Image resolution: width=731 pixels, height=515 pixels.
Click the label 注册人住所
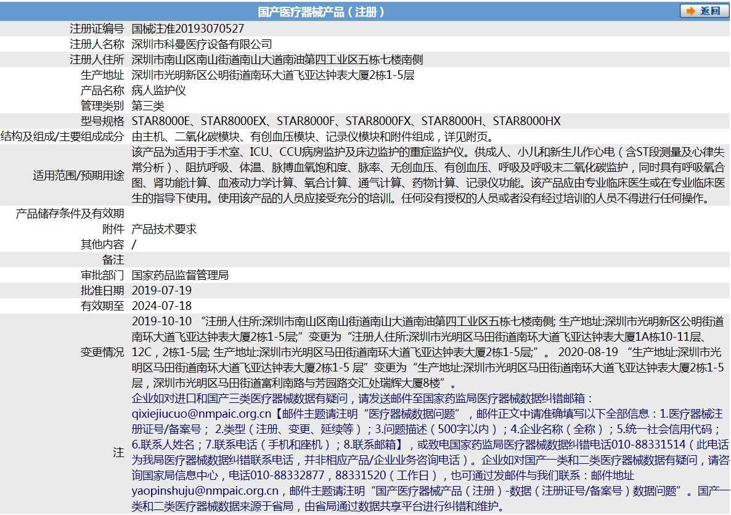97,59
